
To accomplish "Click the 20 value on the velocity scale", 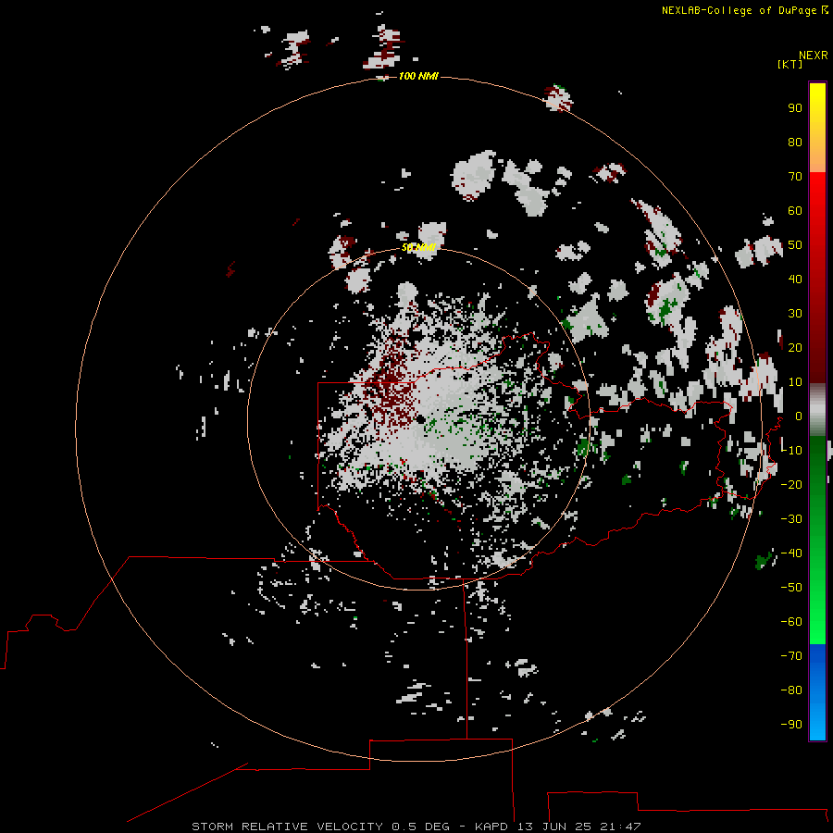I will (x=795, y=347).
